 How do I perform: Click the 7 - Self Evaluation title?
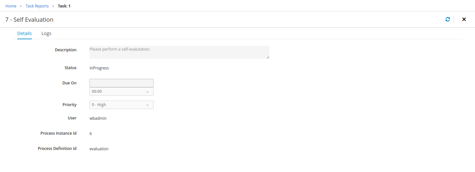pyautogui.click(x=29, y=20)
